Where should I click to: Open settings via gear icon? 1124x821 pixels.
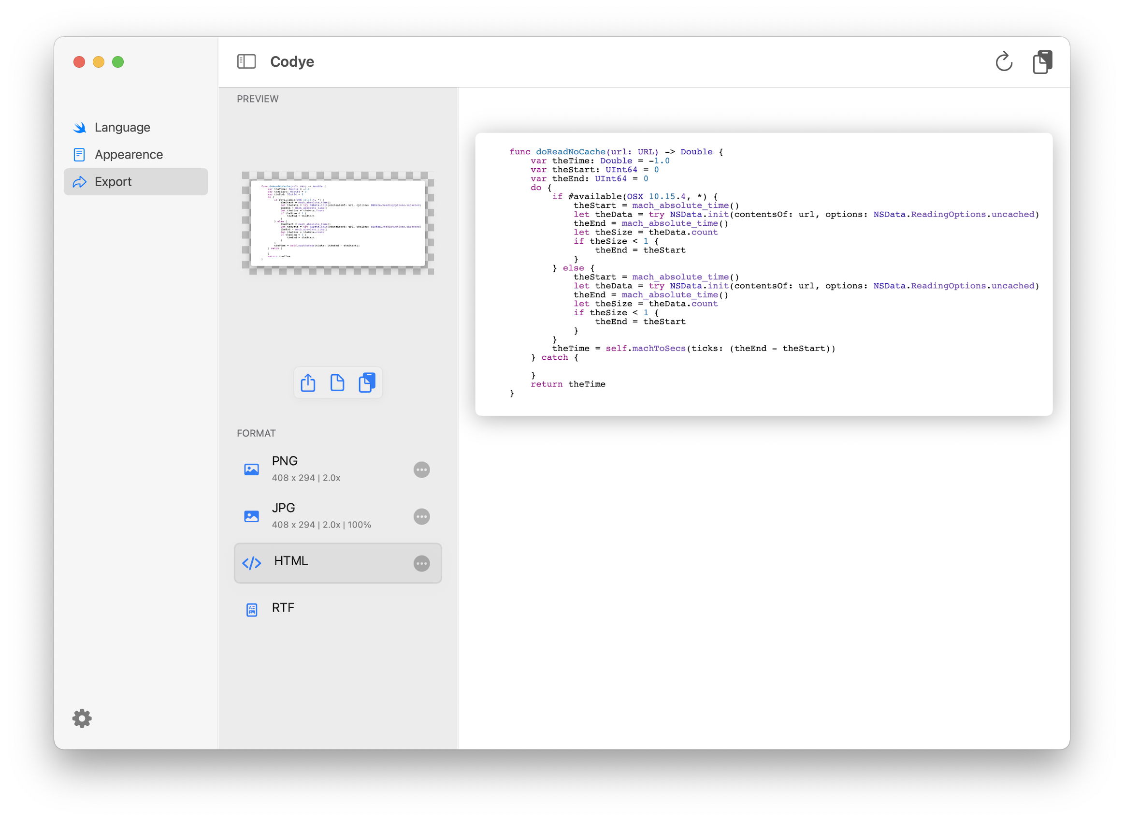tap(82, 718)
